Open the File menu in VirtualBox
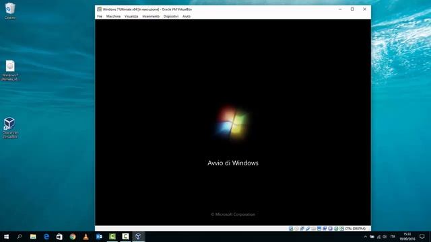The width and height of the screenshot is (431, 242). point(100,16)
